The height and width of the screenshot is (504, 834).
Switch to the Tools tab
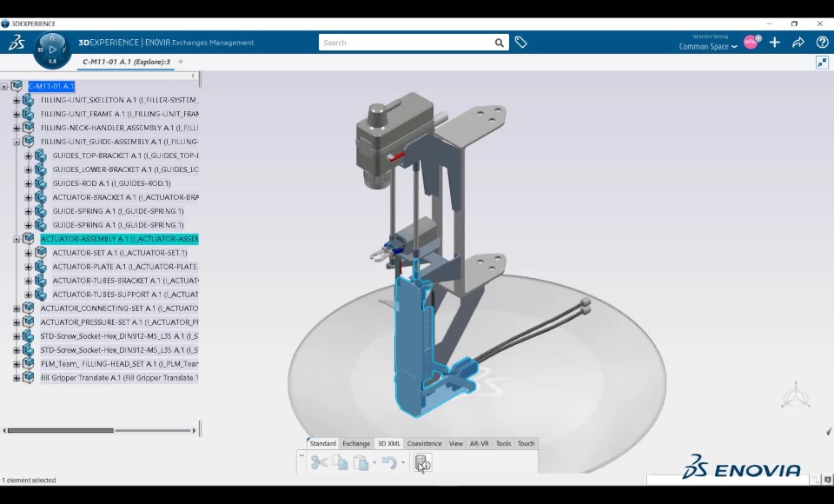(503, 443)
